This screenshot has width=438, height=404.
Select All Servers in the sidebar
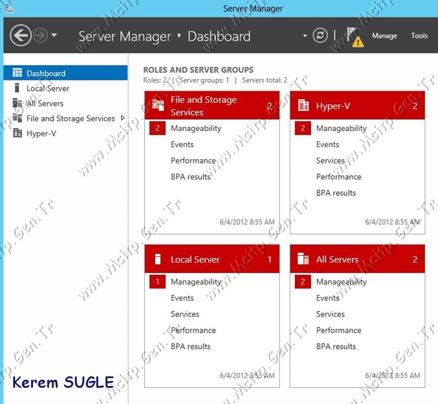click(x=65, y=103)
